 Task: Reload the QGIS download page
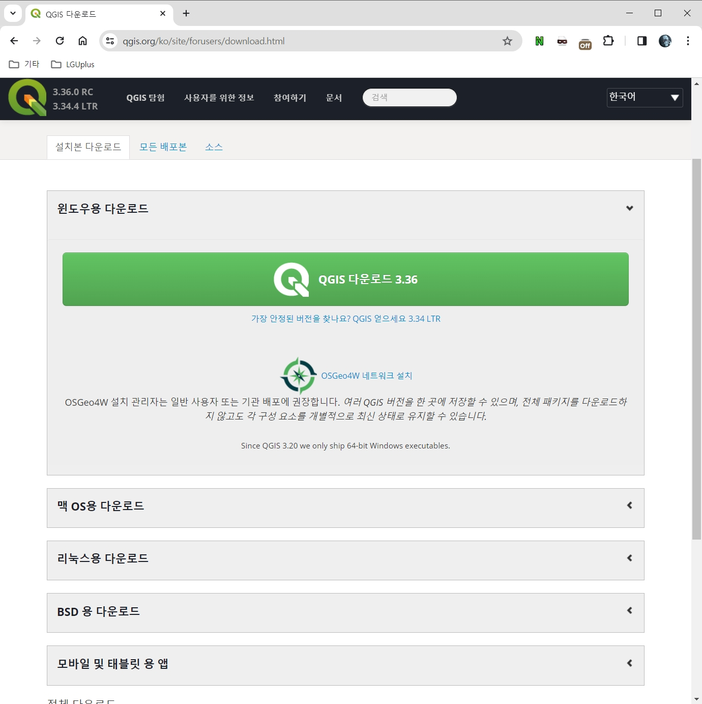pos(60,41)
